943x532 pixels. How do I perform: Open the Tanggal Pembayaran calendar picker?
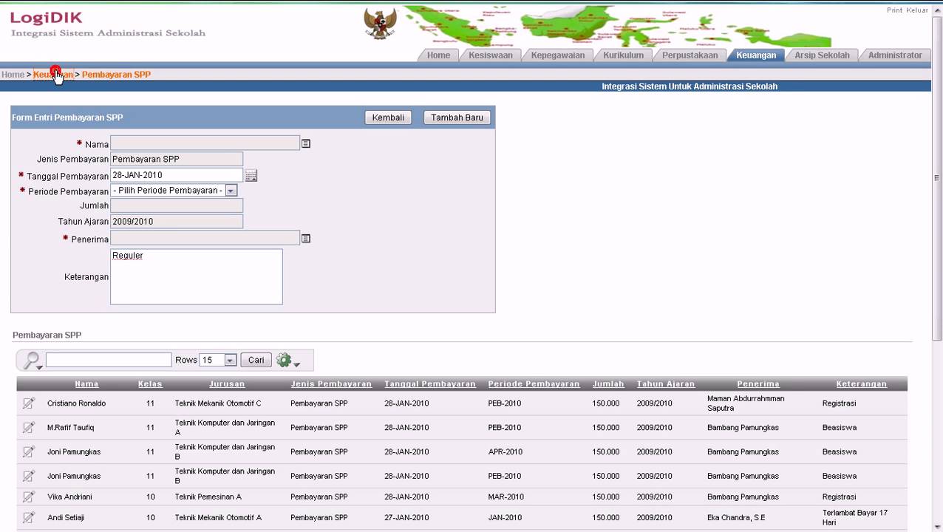[x=251, y=176]
